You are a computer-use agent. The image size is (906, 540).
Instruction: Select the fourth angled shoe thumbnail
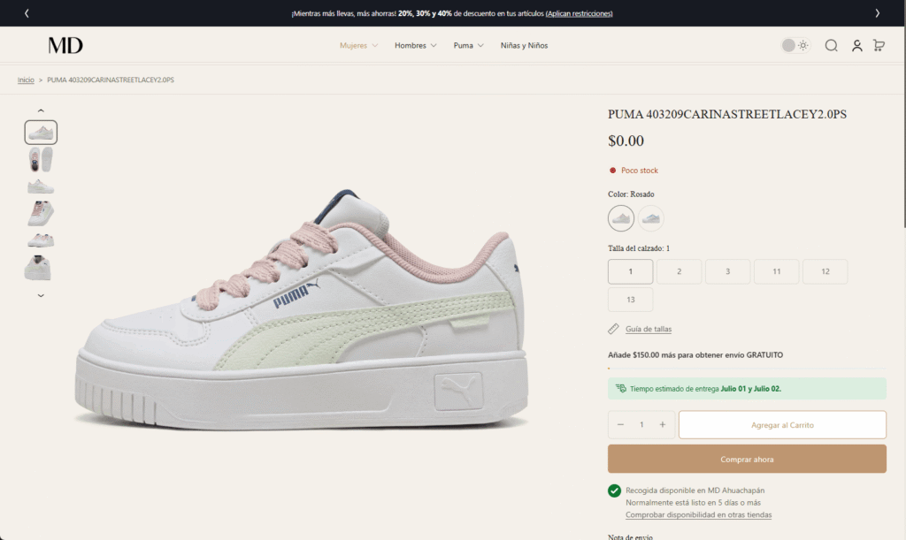pyautogui.click(x=41, y=213)
